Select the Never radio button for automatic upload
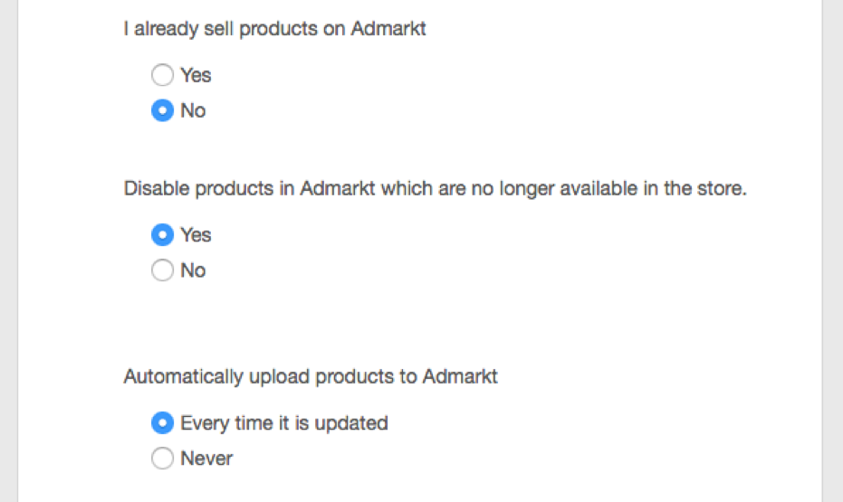The width and height of the screenshot is (843, 502). (x=162, y=459)
